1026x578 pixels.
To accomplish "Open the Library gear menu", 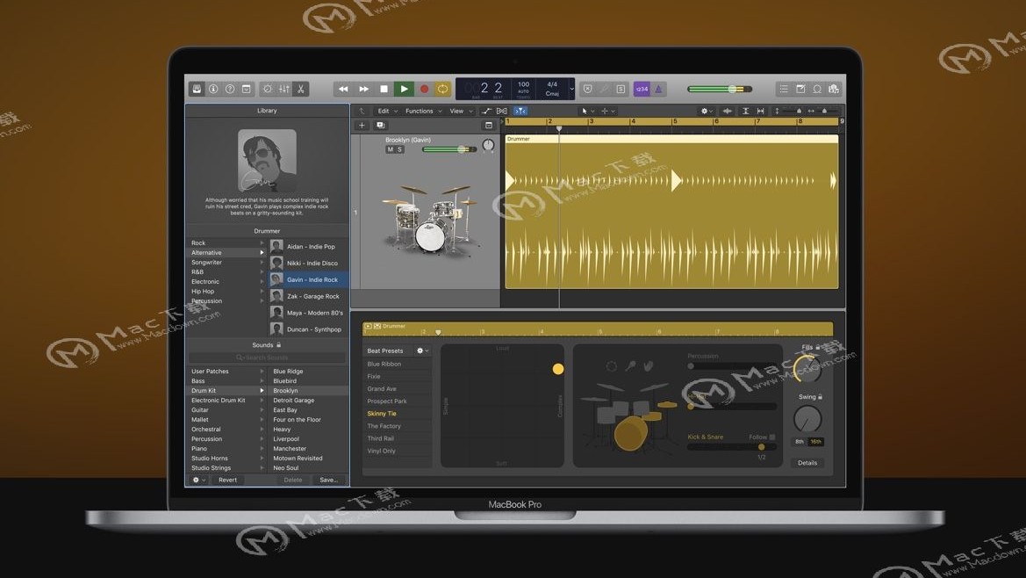I will coord(198,480).
